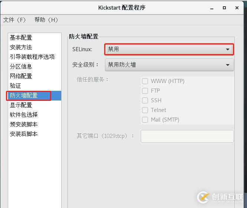Open 分区信息 section
The height and width of the screenshot is (208, 247).
(34, 66)
